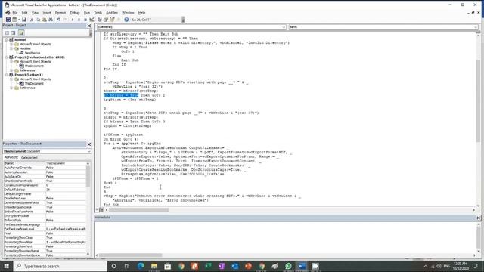Click the Paste toolbar icon
The height and width of the screenshot is (272, 484).
click(44, 20)
